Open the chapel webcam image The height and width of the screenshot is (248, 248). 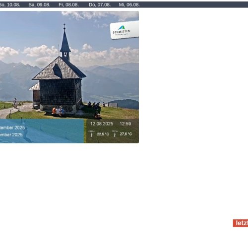(x=69, y=77)
